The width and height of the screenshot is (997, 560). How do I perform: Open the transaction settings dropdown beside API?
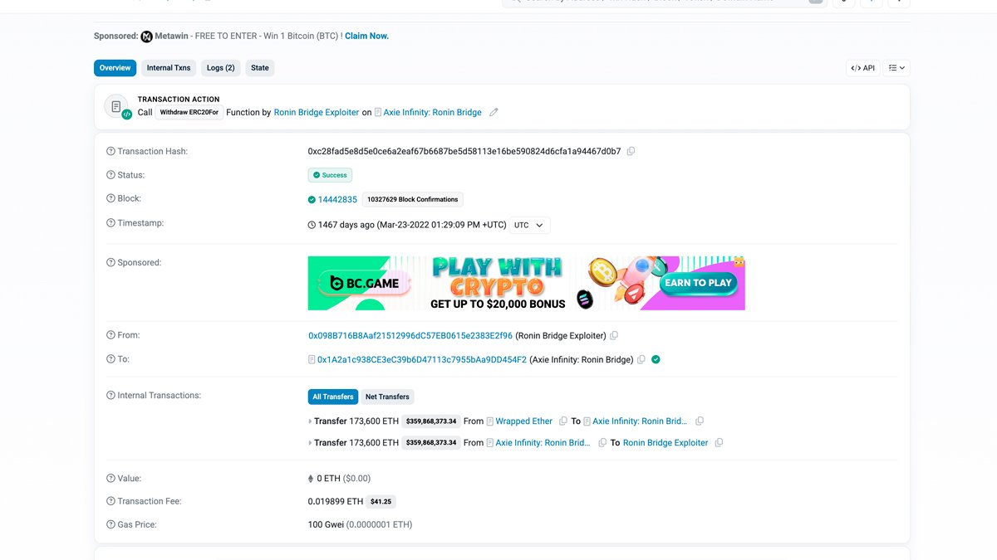pos(895,67)
